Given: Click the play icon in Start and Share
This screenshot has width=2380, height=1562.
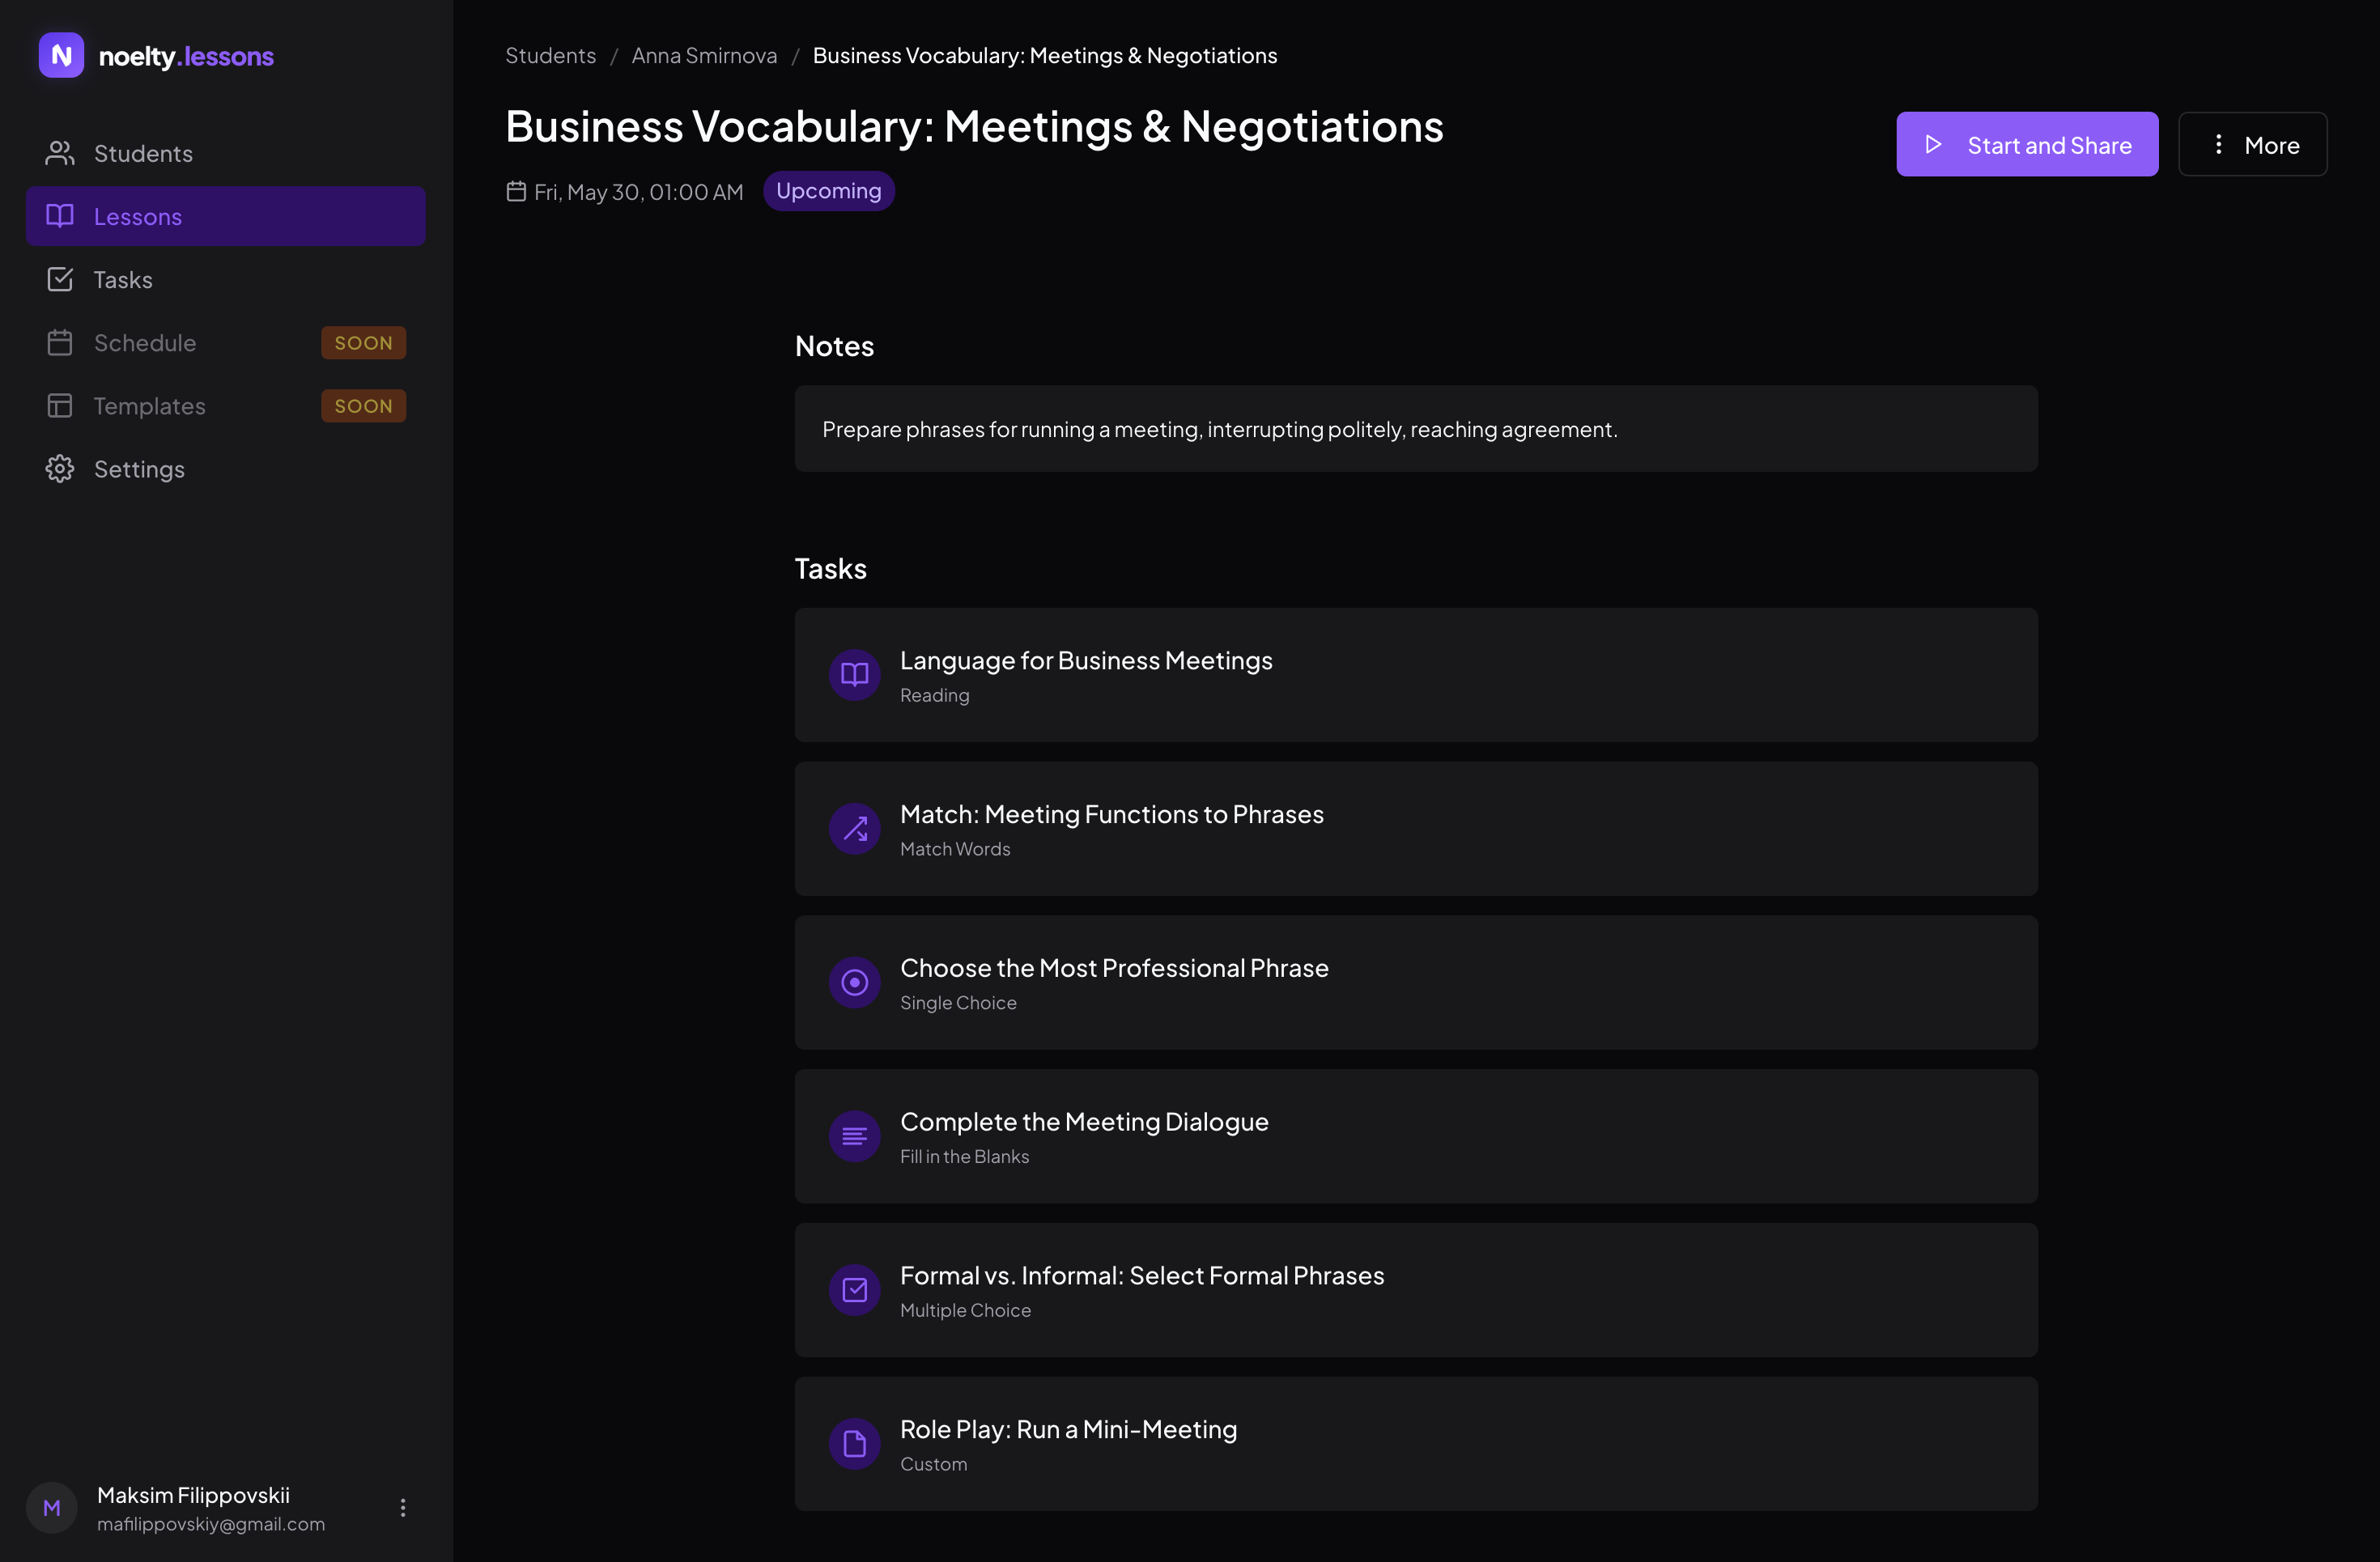Looking at the screenshot, I should 1933,145.
